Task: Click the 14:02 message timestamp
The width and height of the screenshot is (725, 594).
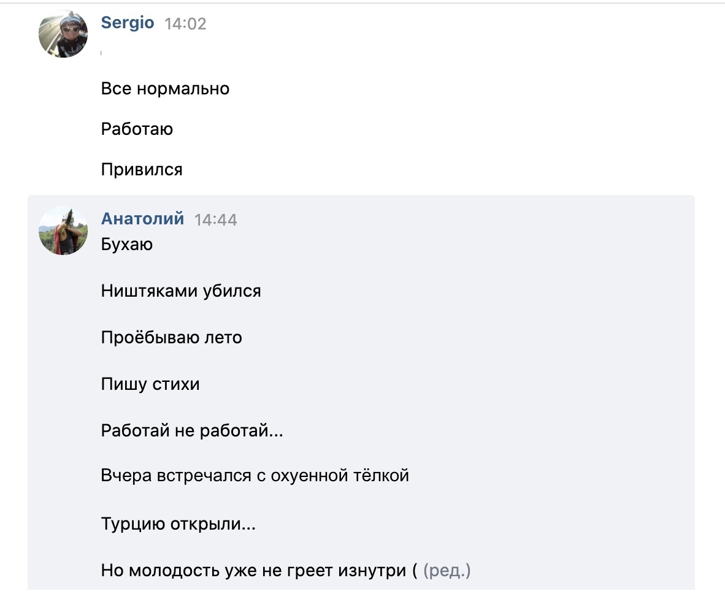Action: click(x=185, y=24)
